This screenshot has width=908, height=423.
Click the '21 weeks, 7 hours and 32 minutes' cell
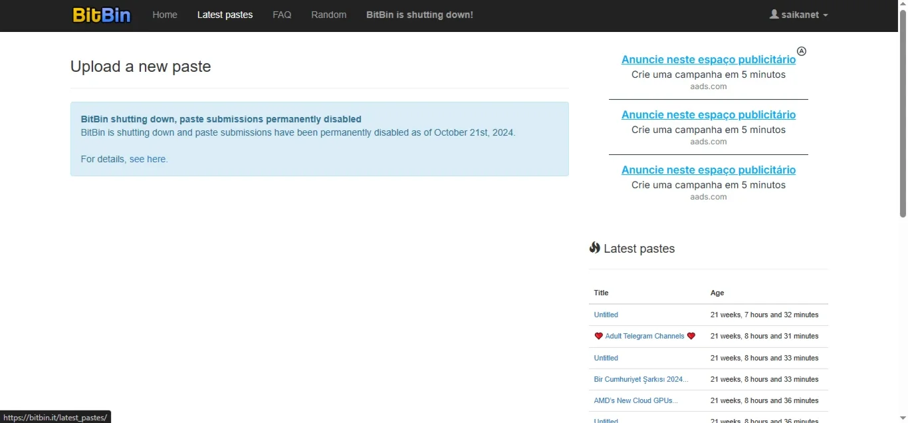coord(764,315)
